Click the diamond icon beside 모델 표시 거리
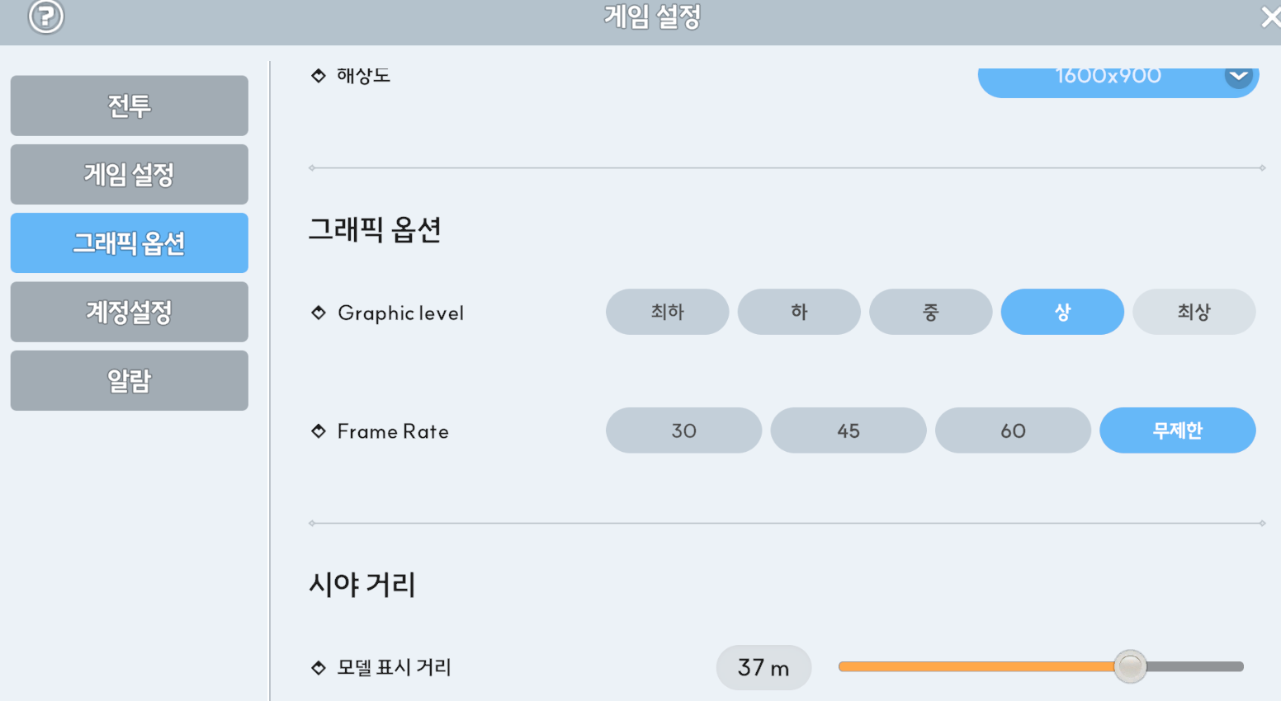 (319, 668)
